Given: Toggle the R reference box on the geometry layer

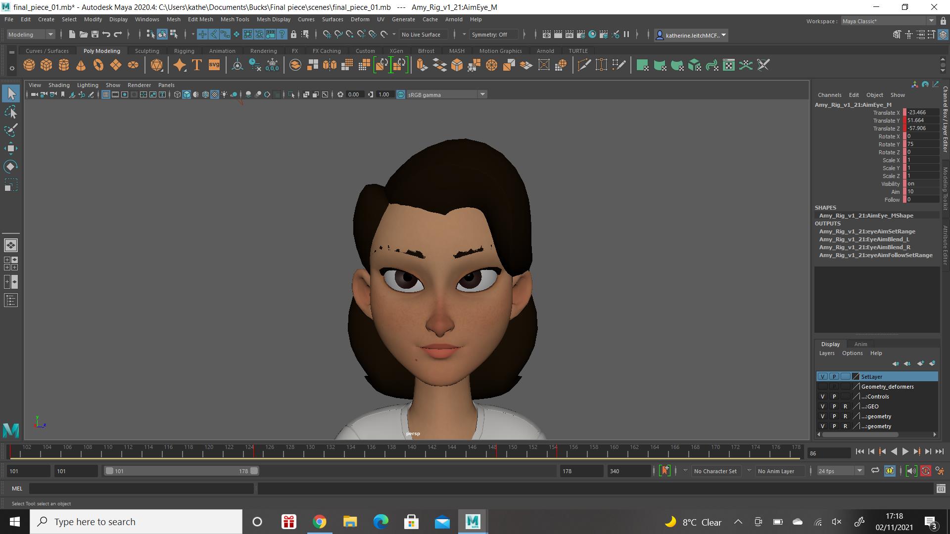Looking at the screenshot, I should (846, 416).
